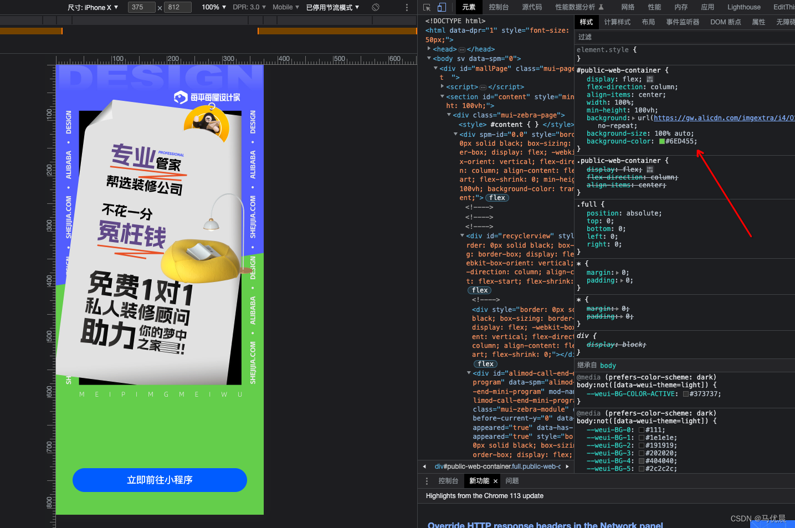Open the 问题 drawer tab
Screen dimensions: 795x528
click(x=512, y=481)
